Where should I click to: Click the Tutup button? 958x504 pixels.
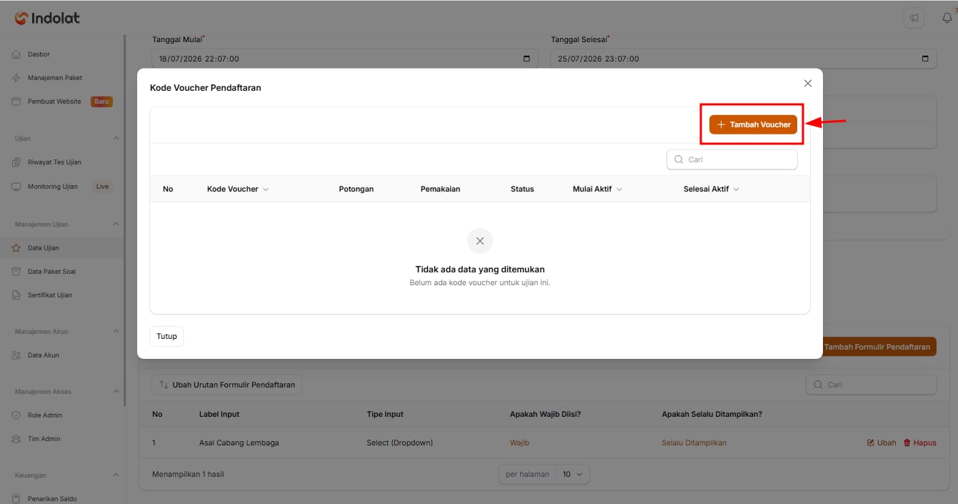point(166,336)
